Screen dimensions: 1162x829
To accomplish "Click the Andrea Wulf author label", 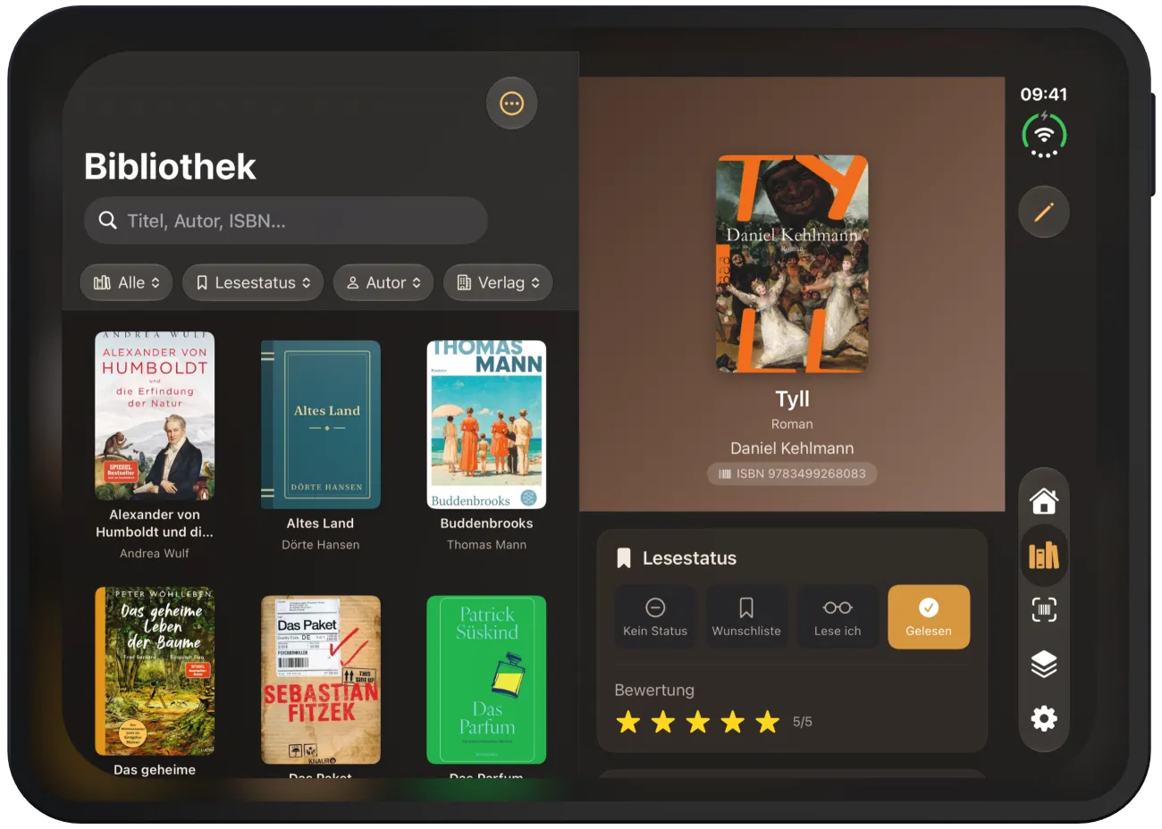I will click(x=155, y=554).
